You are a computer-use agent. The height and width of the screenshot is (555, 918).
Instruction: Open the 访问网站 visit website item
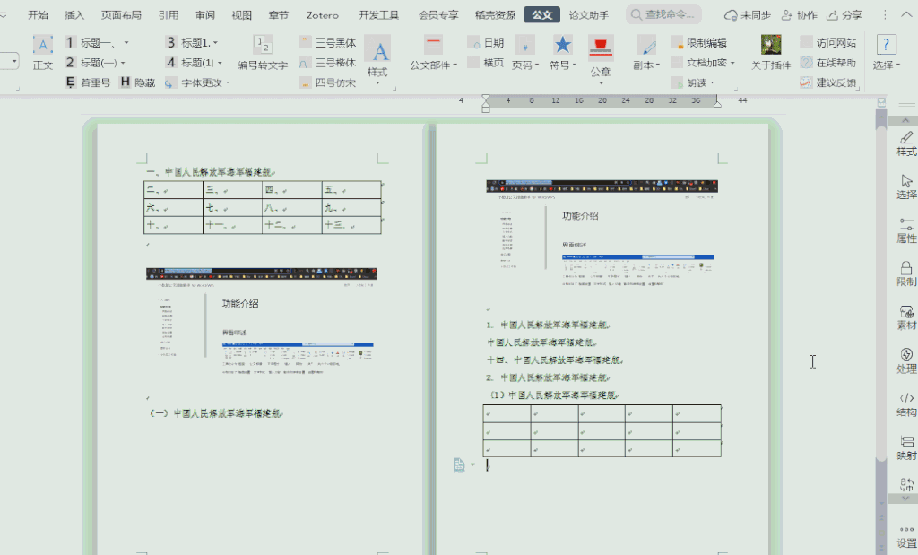click(828, 42)
